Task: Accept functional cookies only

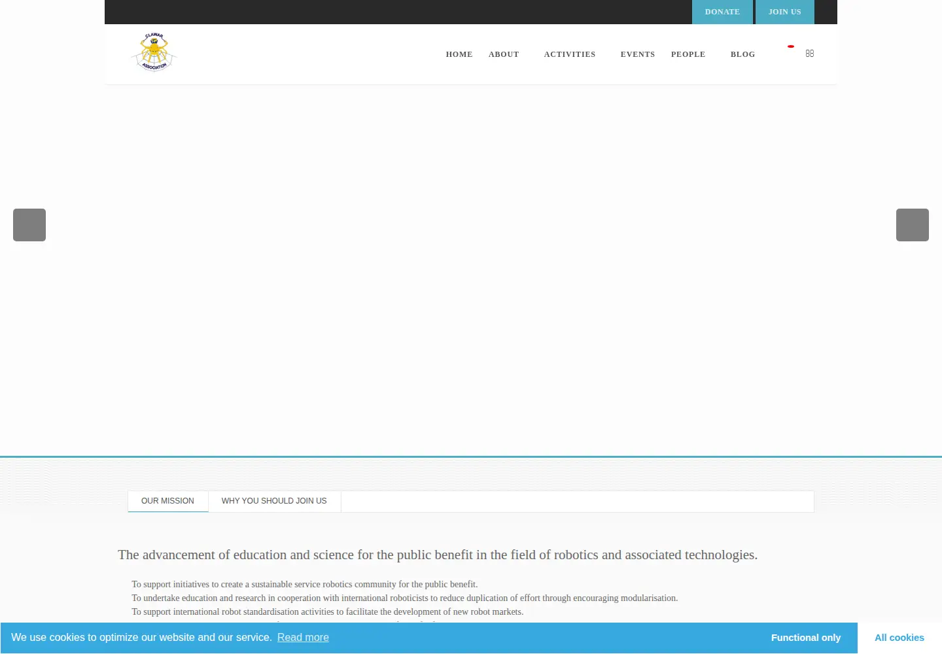Action: coord(806,638)
